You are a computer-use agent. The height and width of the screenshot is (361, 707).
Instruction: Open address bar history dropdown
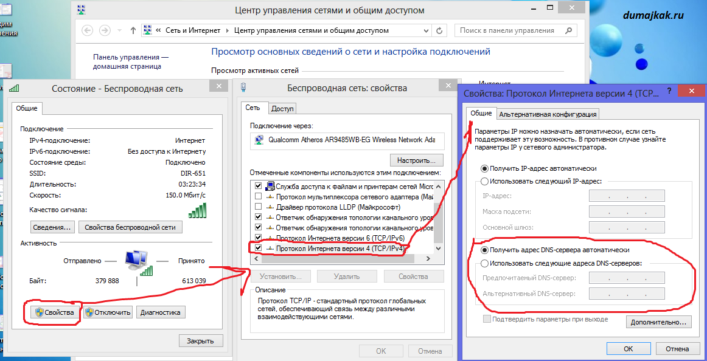click(426, 30)
